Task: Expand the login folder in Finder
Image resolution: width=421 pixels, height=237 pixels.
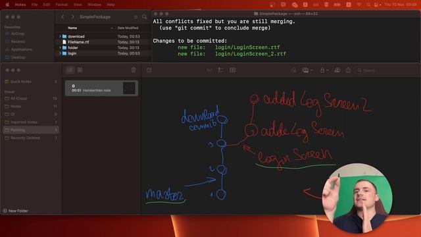Action: tap(60, 53)
